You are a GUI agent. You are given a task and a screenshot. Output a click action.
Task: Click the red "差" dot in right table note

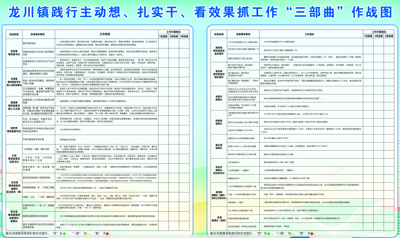(312, 233)
